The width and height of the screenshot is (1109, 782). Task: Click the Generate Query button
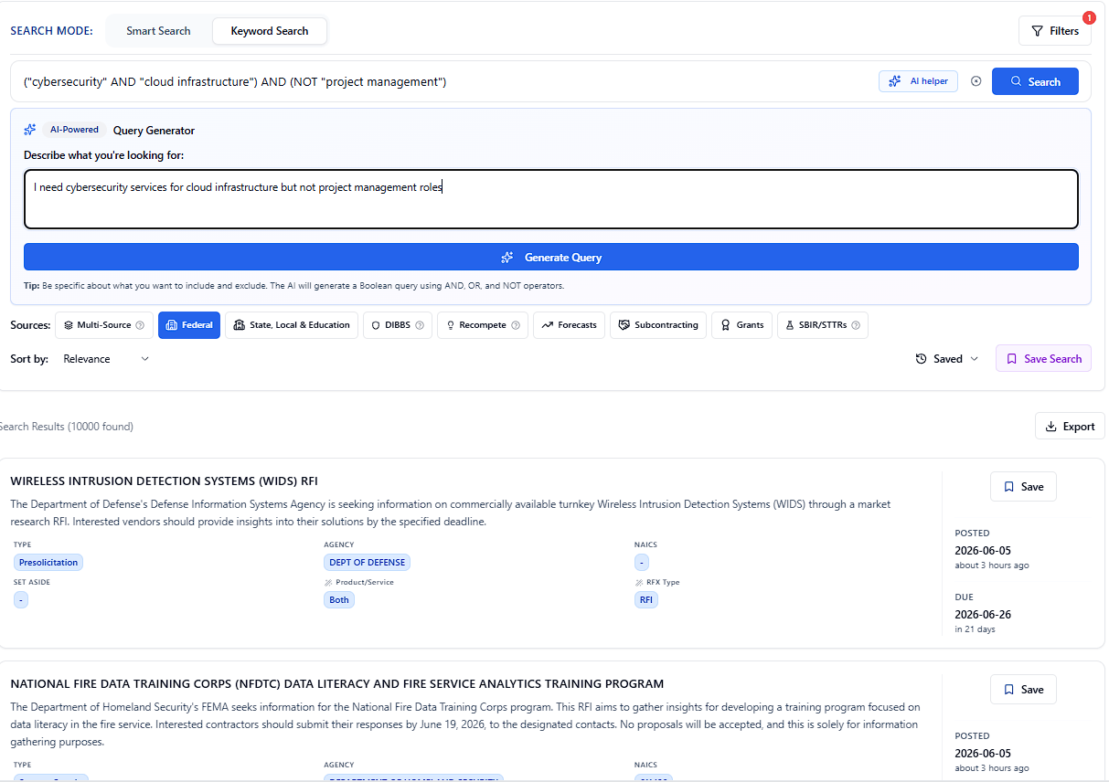pos(551,258)
